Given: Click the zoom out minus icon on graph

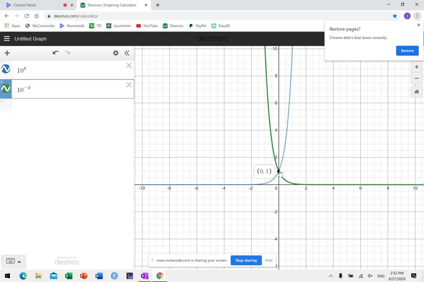Looking at the screenshot, I should pyautogui.click(x=417, y=78).
